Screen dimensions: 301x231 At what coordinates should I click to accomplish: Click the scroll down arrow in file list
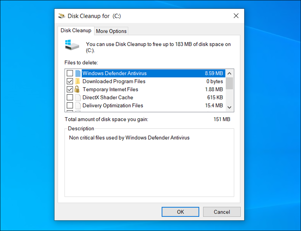point(229,107)
